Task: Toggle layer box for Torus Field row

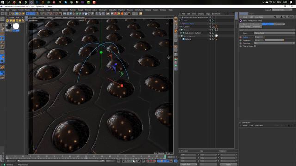Action: (210, 24)
